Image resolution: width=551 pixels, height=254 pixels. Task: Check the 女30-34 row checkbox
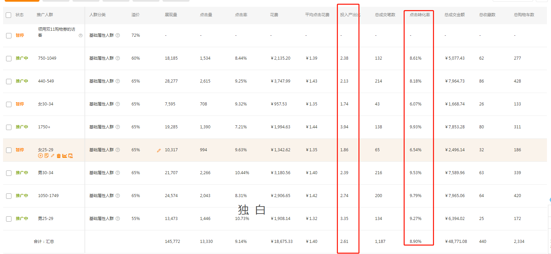point(9,104)
